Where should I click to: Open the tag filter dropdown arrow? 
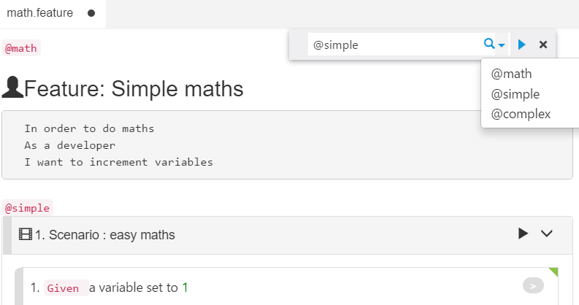click(502, 45)
